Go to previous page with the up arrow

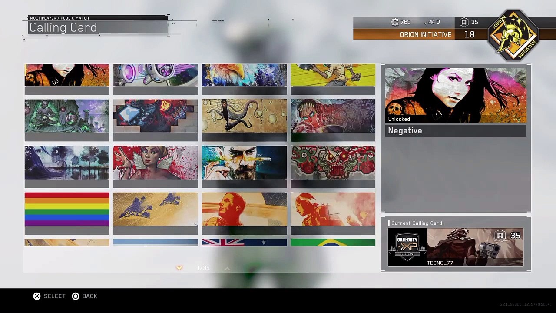(227, 268)
